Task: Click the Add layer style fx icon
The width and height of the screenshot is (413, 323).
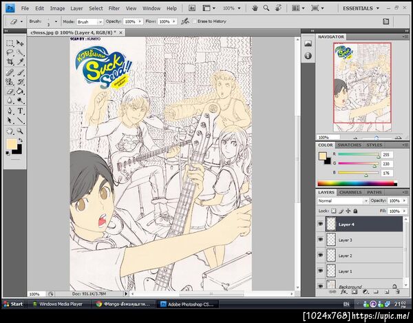Action: tap(343, 292)
